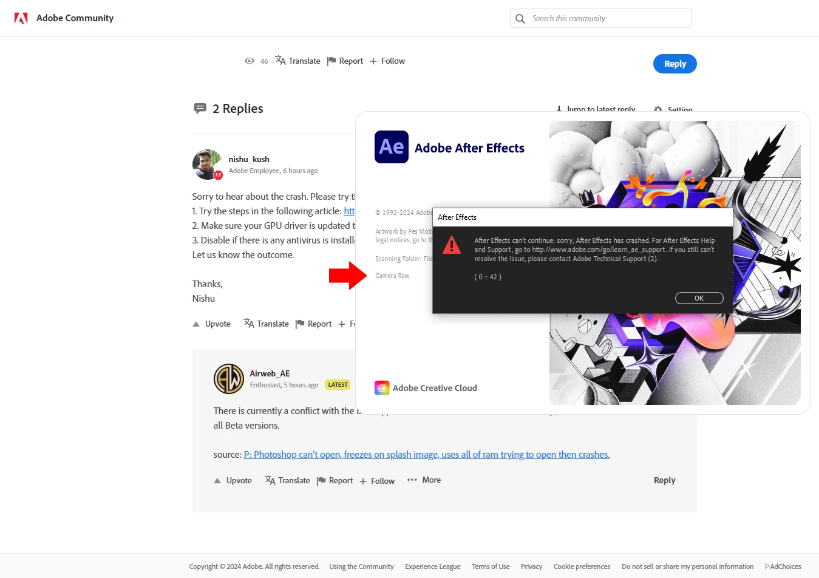819x578 pixels.
Task: Click the AdChoices footer link
Action: 783,566
